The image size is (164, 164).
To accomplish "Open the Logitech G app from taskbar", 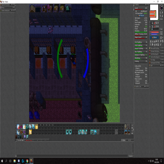I will (x=23, y=161).
